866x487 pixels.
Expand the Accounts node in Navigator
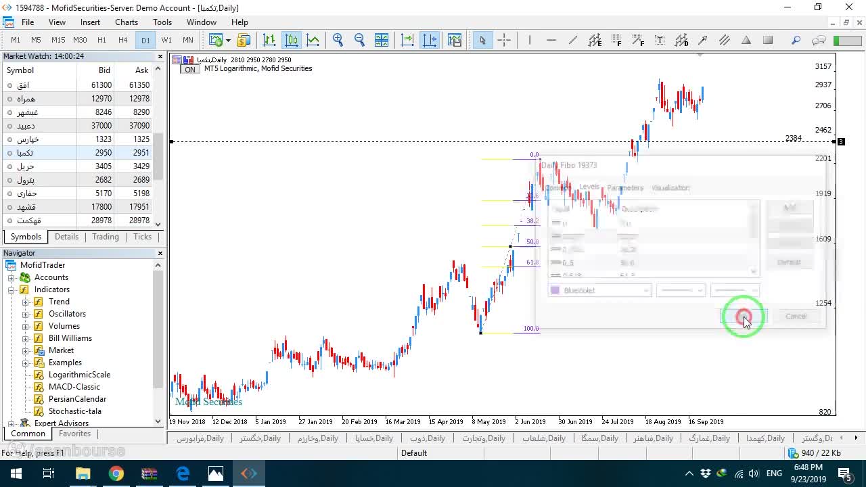click(12, 277)
